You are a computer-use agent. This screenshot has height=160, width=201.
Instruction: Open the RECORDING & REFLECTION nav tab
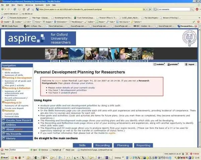[113, 61]
